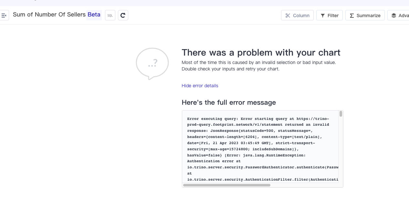Click the Beta badge label
Image resolution: width=409 pixels, height=212 pixels.
94,15
